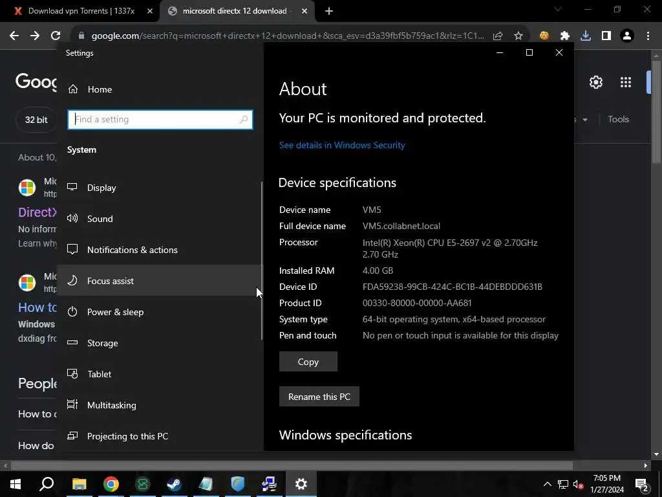This screenshot has width=662, height=497.
Task: Click Product ID value 00330-80000-00000-AA681
Action: click(417, 303)
